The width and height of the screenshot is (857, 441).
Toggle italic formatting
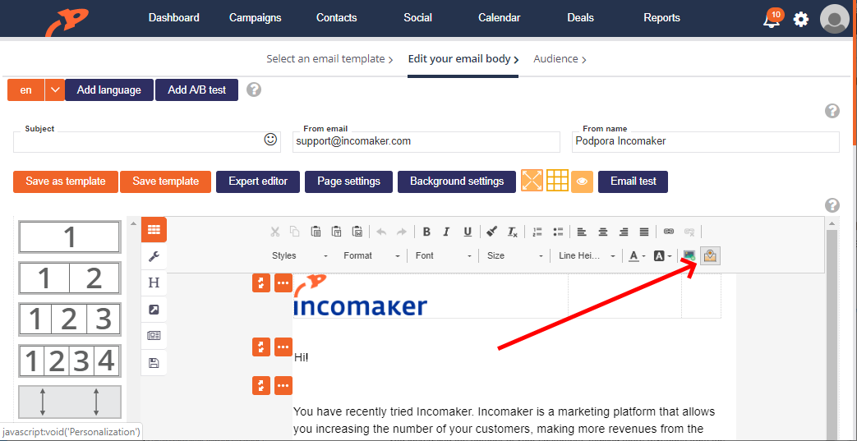click(446, 232)
